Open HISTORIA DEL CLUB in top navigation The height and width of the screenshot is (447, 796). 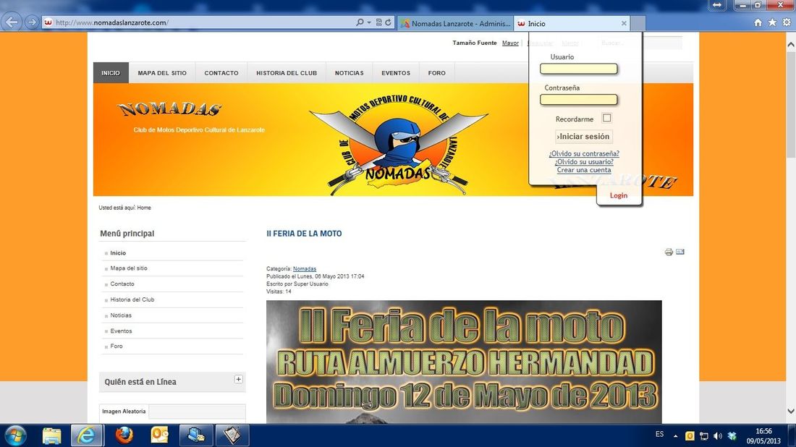tap(287, 73)
